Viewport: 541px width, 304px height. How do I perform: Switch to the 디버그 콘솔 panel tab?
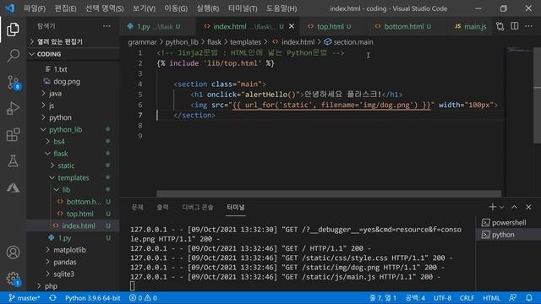tap(198, 207)
